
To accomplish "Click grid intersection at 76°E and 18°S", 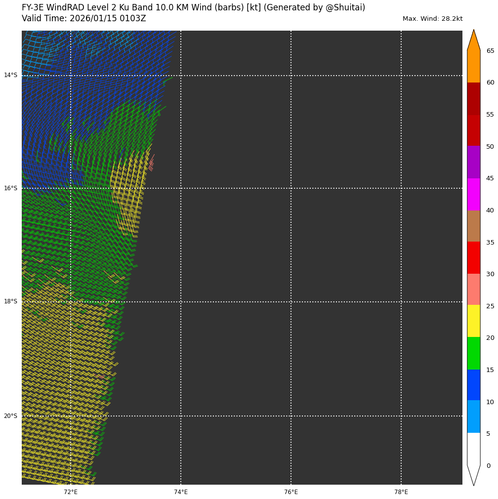I will pos(291,302).
